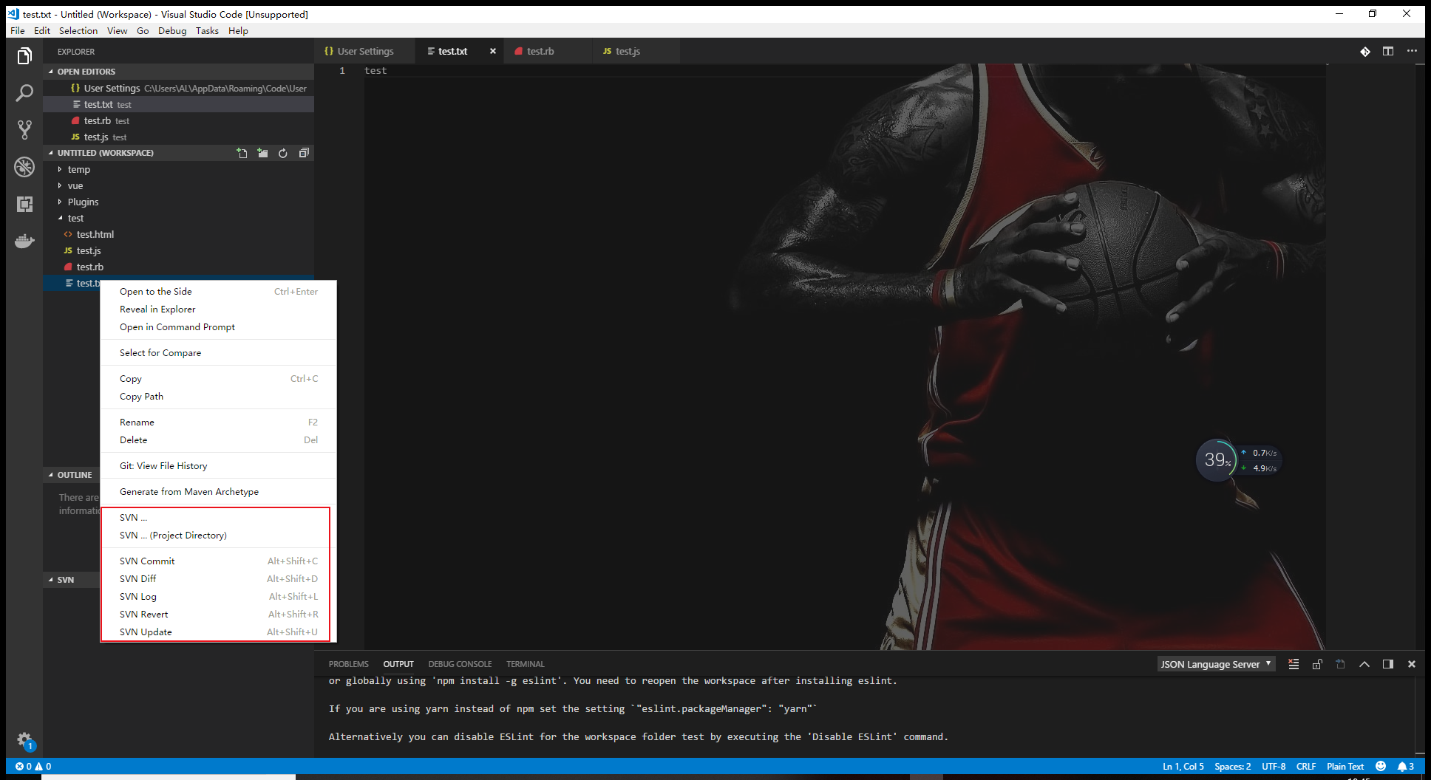The height and width of the screenshot is (780, 1431).
Task: Switch to the PROBLEMS panel tab
Action: [349, 664]
